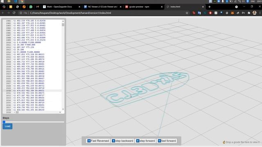Click the red bird extension icon
Viewport: 262px width, 147px height.
coord(194,13)
